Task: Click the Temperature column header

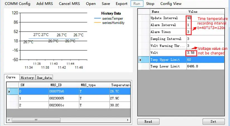Action: coord(120,85)
